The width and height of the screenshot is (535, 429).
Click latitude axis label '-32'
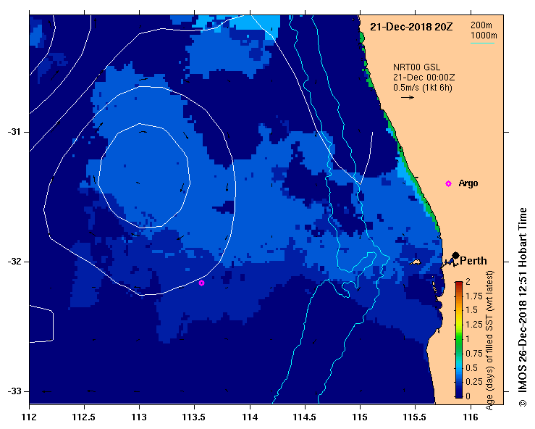14,262
